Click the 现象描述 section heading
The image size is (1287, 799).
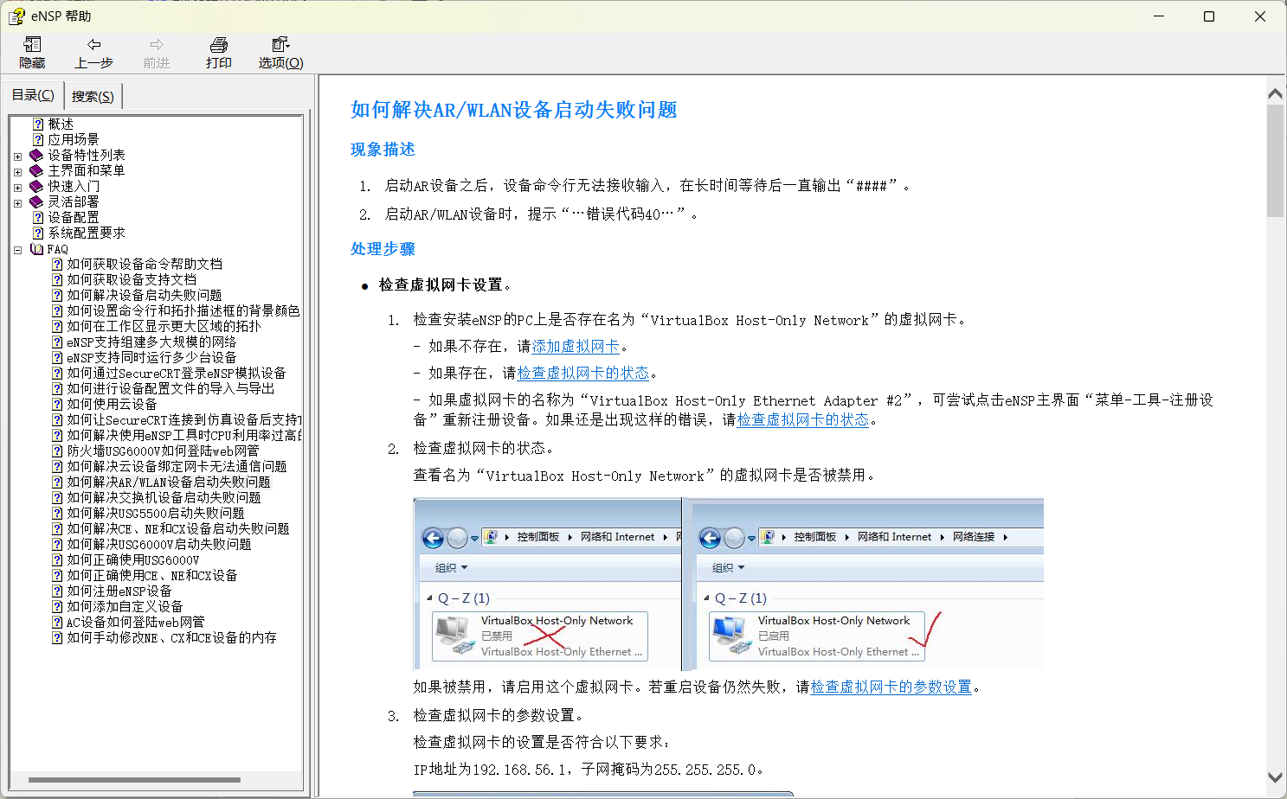[383, 150]
